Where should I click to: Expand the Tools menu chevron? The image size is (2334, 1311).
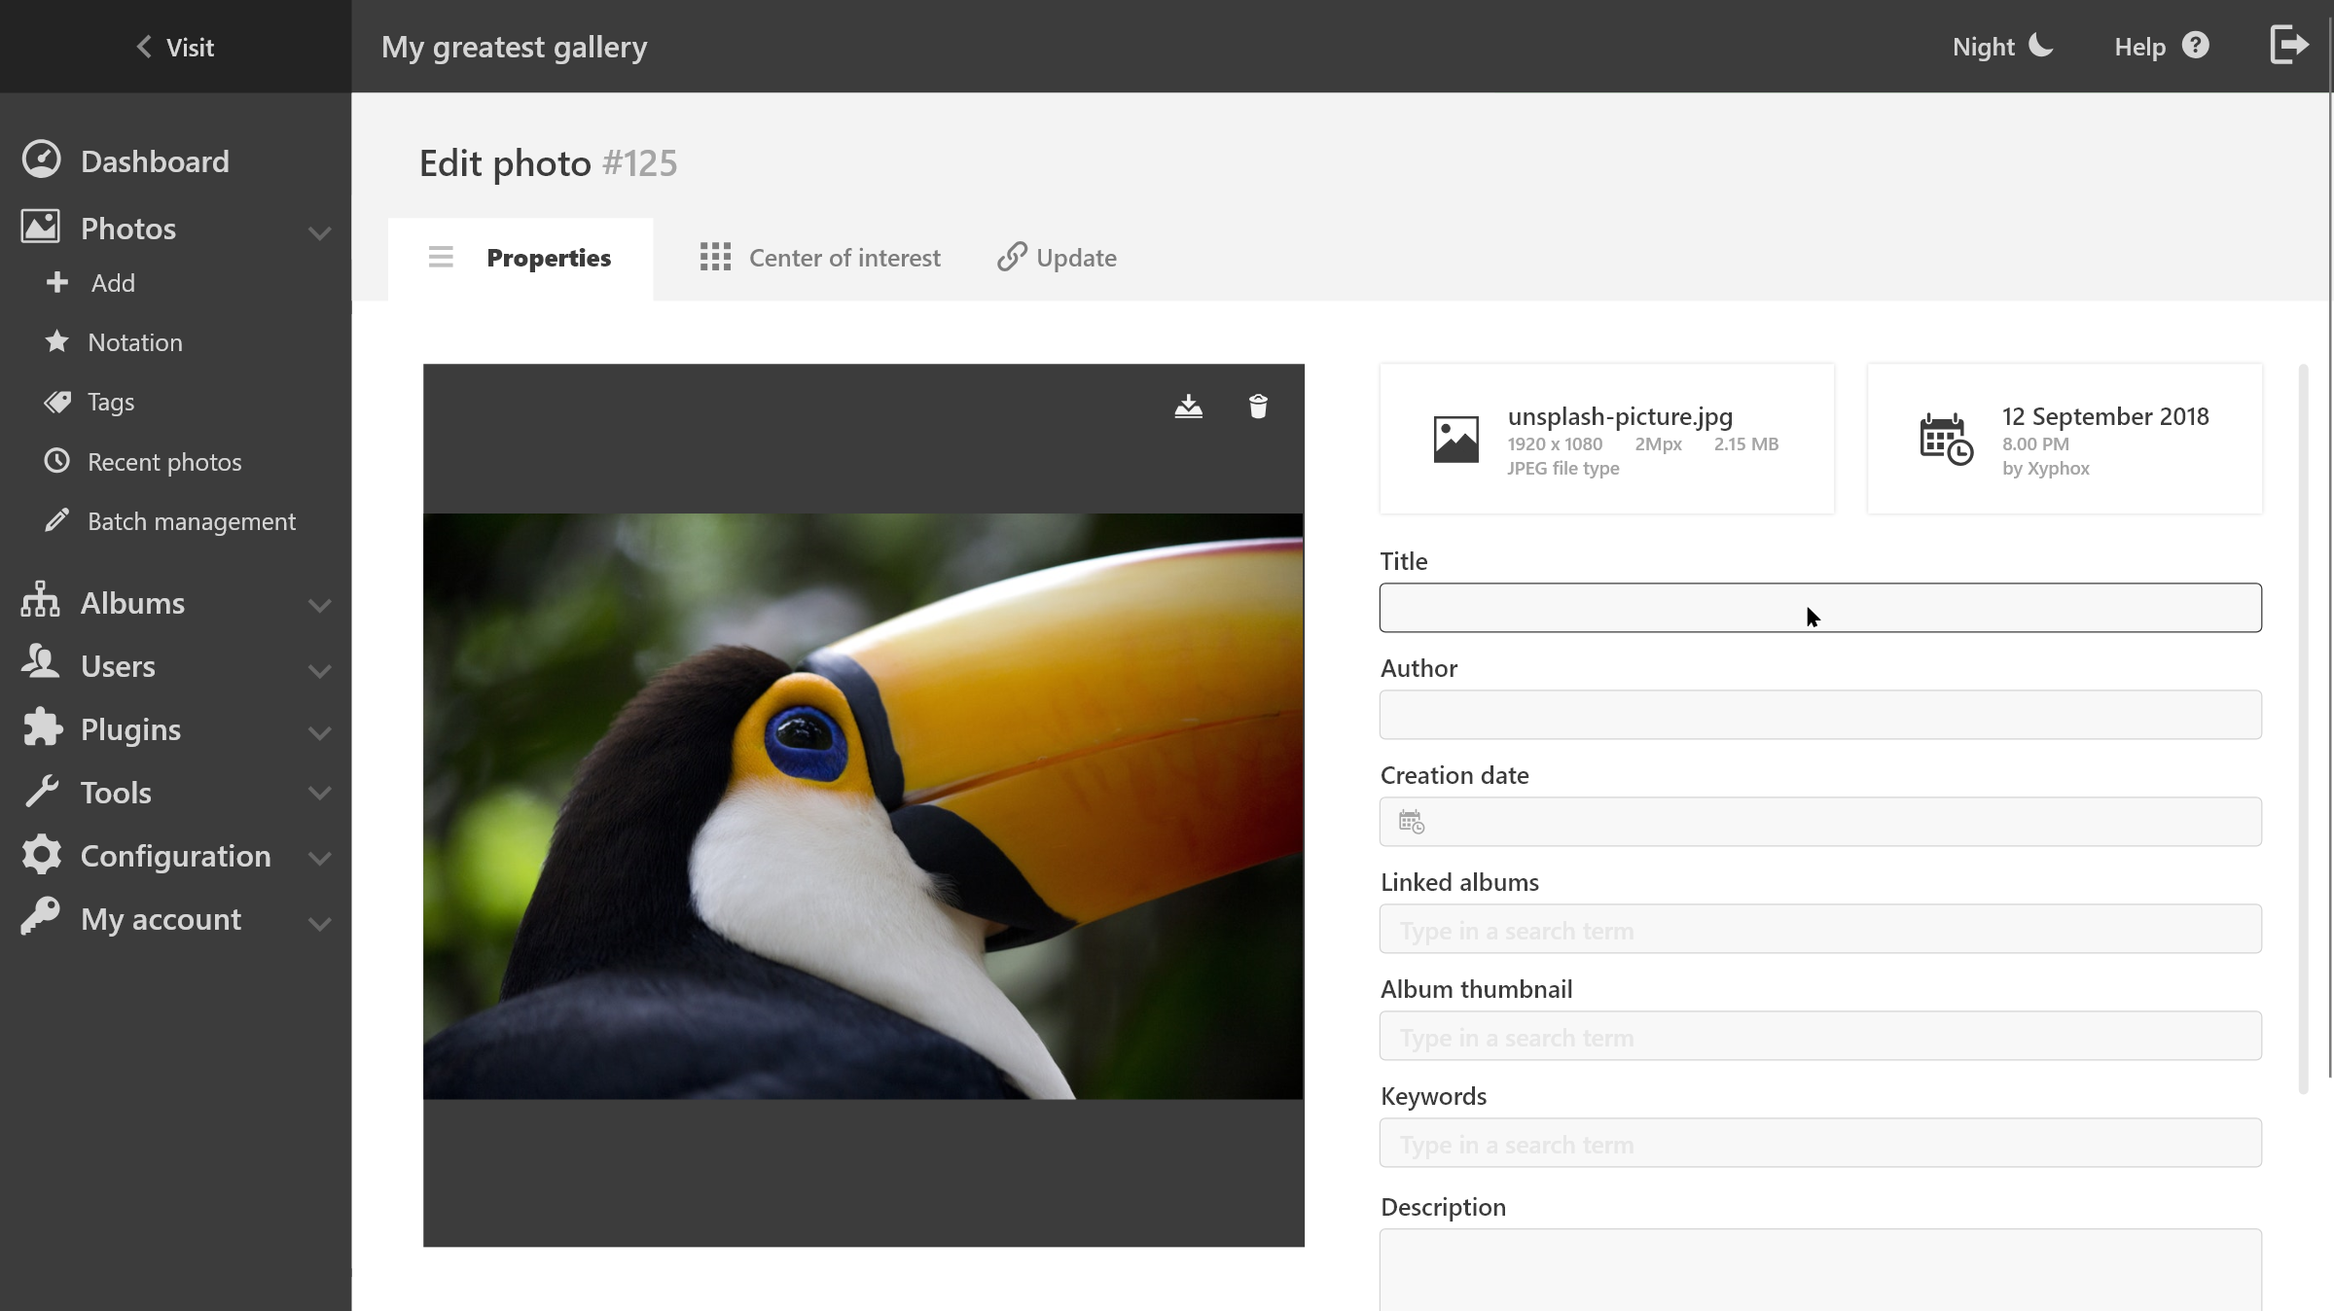click(319, 794)
